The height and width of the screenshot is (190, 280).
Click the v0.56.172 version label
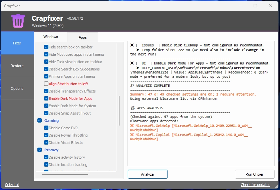75,18
